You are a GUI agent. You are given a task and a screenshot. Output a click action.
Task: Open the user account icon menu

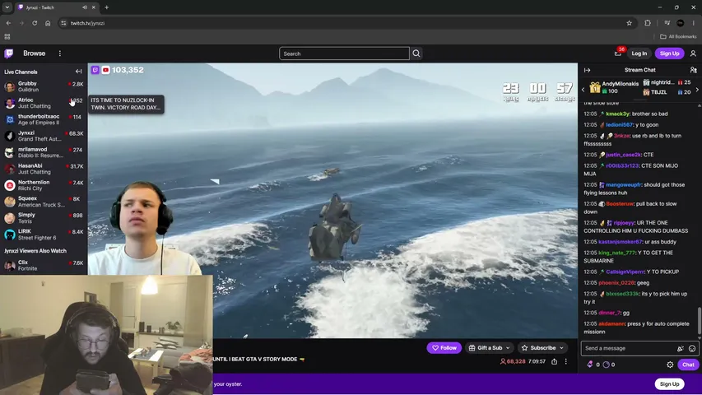pyautogui.click(x=693, y=53)
